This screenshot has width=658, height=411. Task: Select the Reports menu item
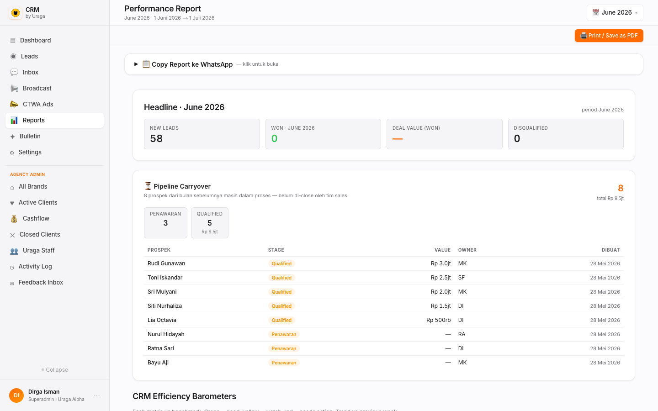click(54, 120)
